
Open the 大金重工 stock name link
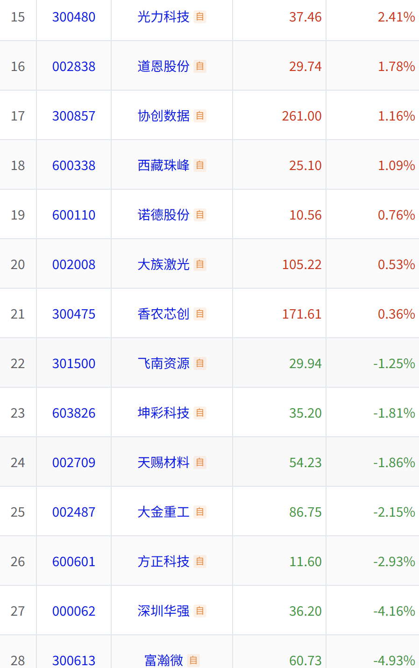tap(163, 512)
